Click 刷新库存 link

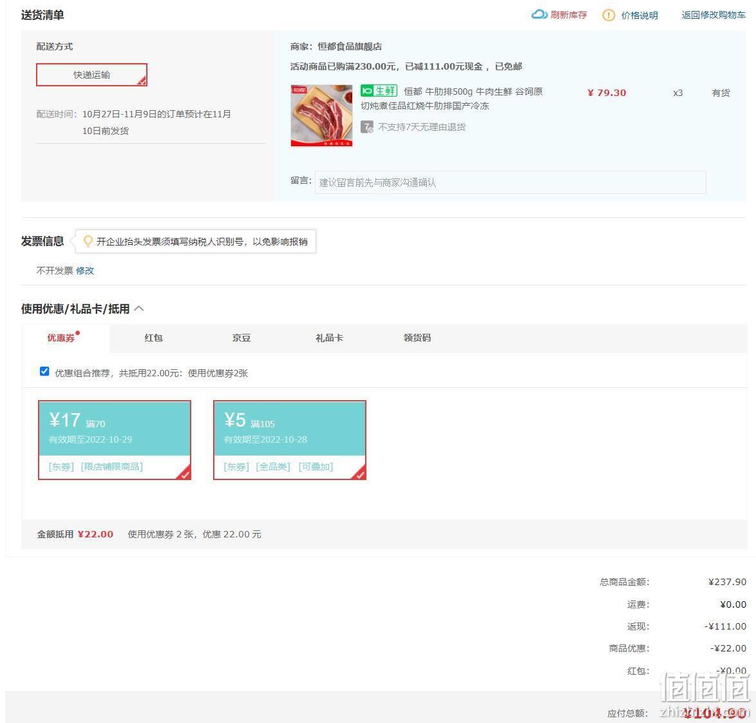point(569,15)
